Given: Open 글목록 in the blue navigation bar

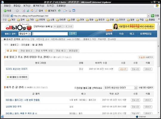Looking at the screenshot, I should pyautogui.click(x=109, y=34).
